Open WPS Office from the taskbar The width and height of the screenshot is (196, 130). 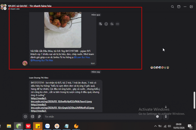coord(28,126)
